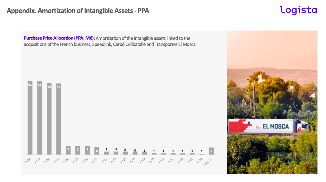Click the FY32 bar in the chart
Screen dimensions: 326x182
[x=106, y=153]
